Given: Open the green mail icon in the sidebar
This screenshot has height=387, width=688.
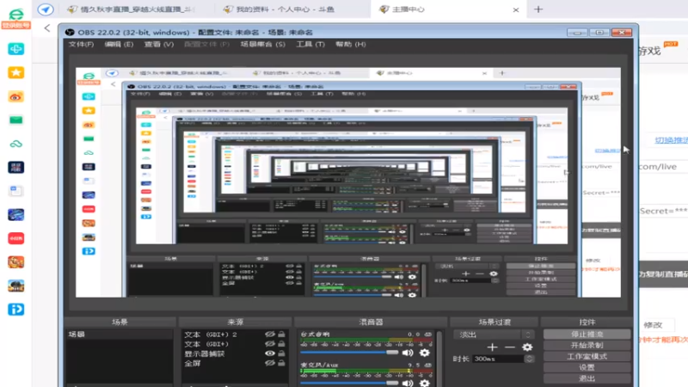Looking at the screenshot, I should (15, 120).
